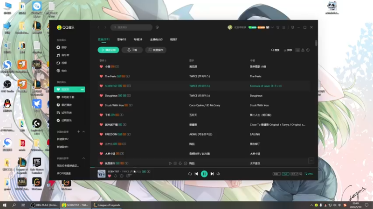The width and height of the screenshot is (373, 209).
Task: Click the 批量操作 batch button
Action: [156, 50]
